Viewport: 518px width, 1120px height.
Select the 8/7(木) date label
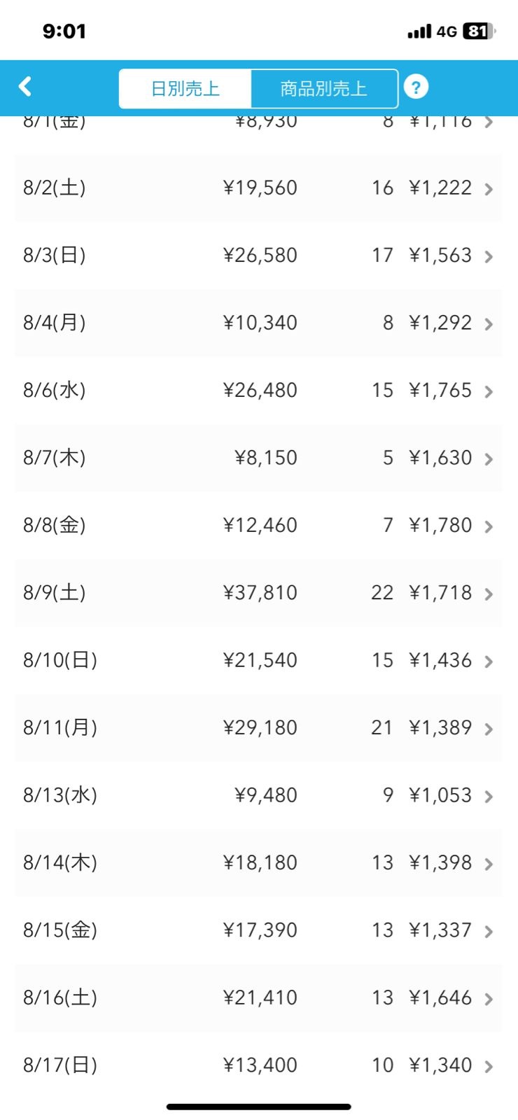coord(55,458)
